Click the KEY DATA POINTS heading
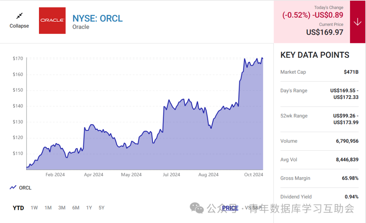Image resolution: width=366 pixels, height=223 pixels. tap(314, 55)
